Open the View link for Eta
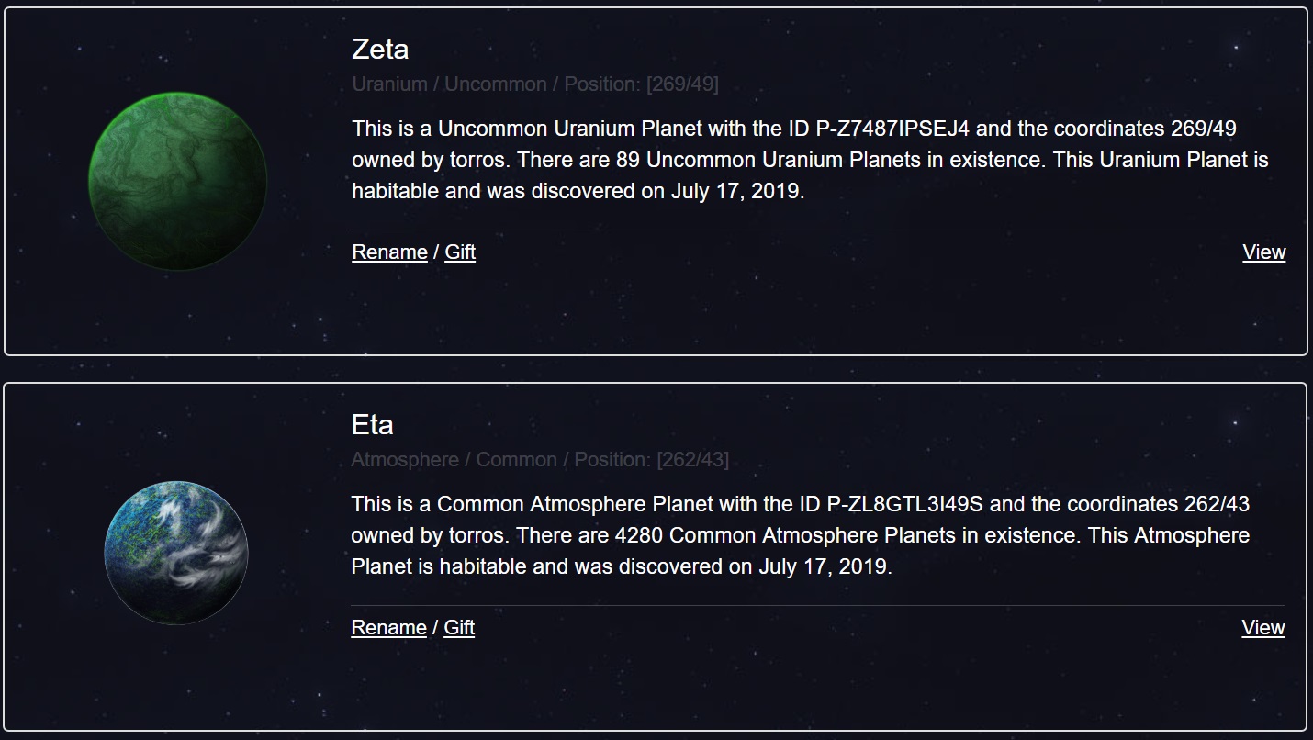This screenshot has width=1313, height=740. tap(1262, 628)
